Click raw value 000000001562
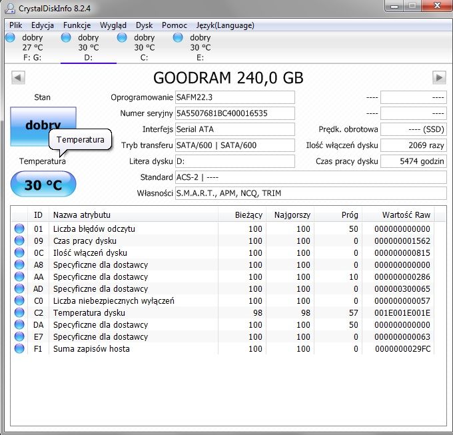Screen dimensions: 453x435 (x=402, y=240)
